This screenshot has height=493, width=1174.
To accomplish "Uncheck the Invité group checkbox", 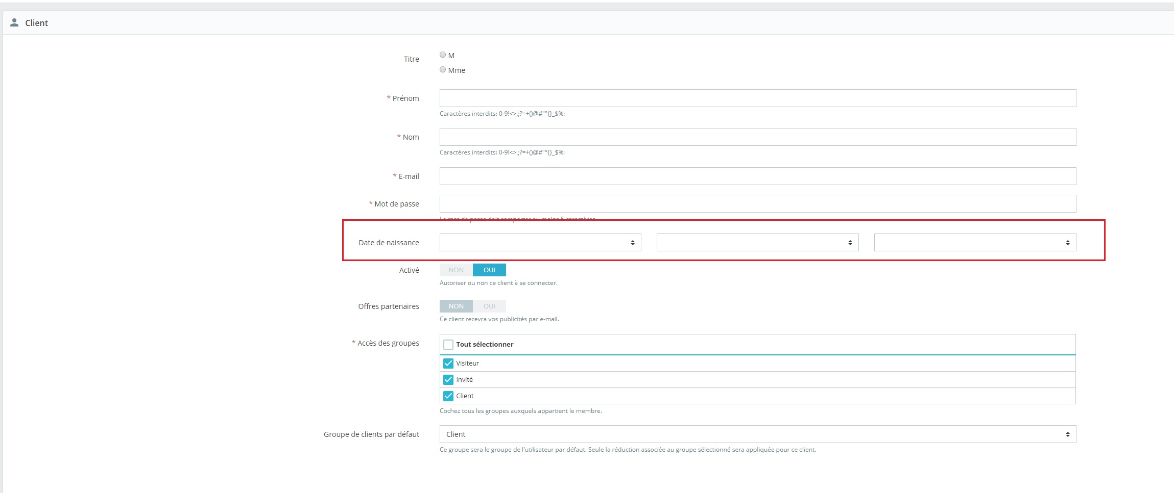I will [448, 379].
